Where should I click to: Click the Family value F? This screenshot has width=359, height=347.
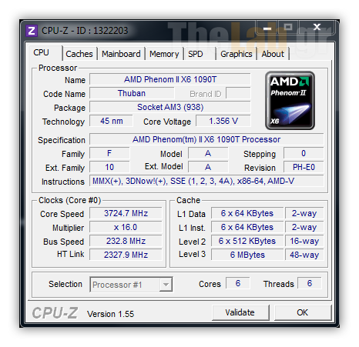(x=109, y=153)
